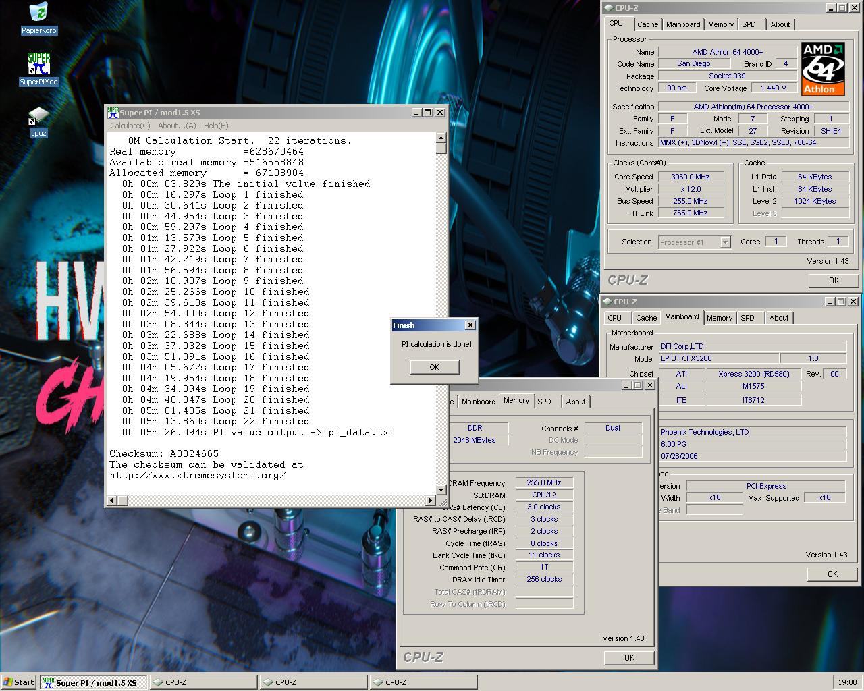Screen dimensions: 864x691
Task: Click the Level 2 1024 KBytes value
Action: [x=815, y=201]
